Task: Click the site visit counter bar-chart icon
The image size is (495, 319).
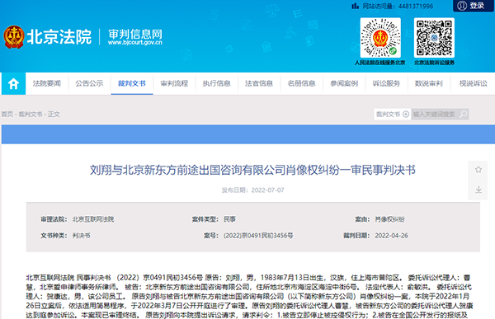Action: click(355, 6)
